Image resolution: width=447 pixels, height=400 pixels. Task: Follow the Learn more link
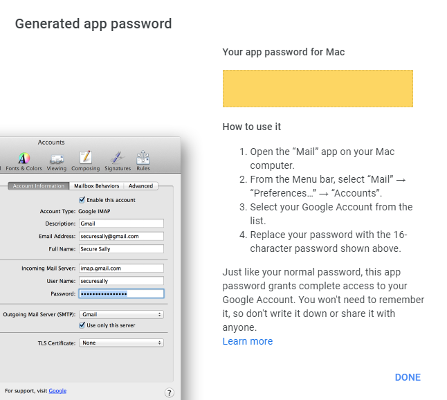click(247, 341)
